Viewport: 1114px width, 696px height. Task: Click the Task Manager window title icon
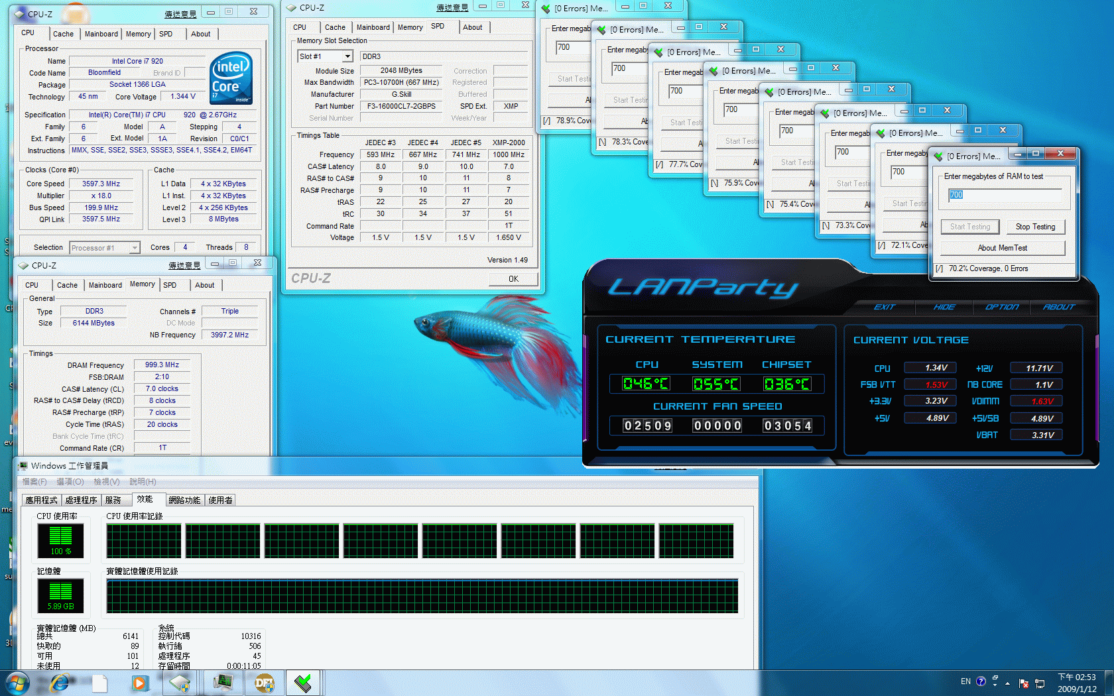click(23, 466)
